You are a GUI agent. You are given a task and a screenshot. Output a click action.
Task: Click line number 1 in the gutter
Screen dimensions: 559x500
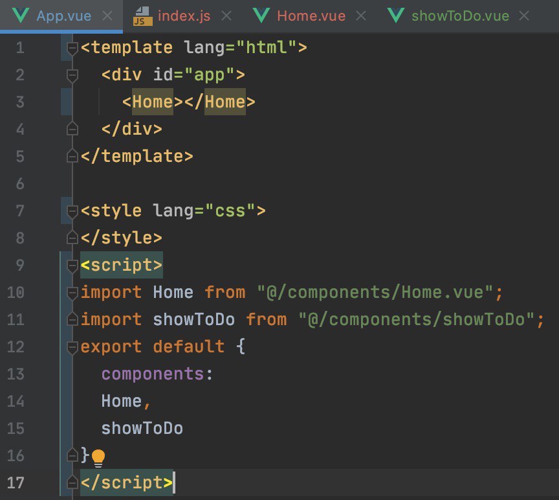pos(20,48)
